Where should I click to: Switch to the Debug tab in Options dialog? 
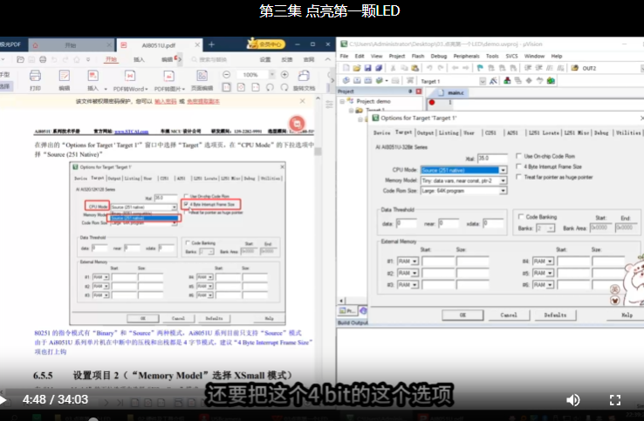601,133
